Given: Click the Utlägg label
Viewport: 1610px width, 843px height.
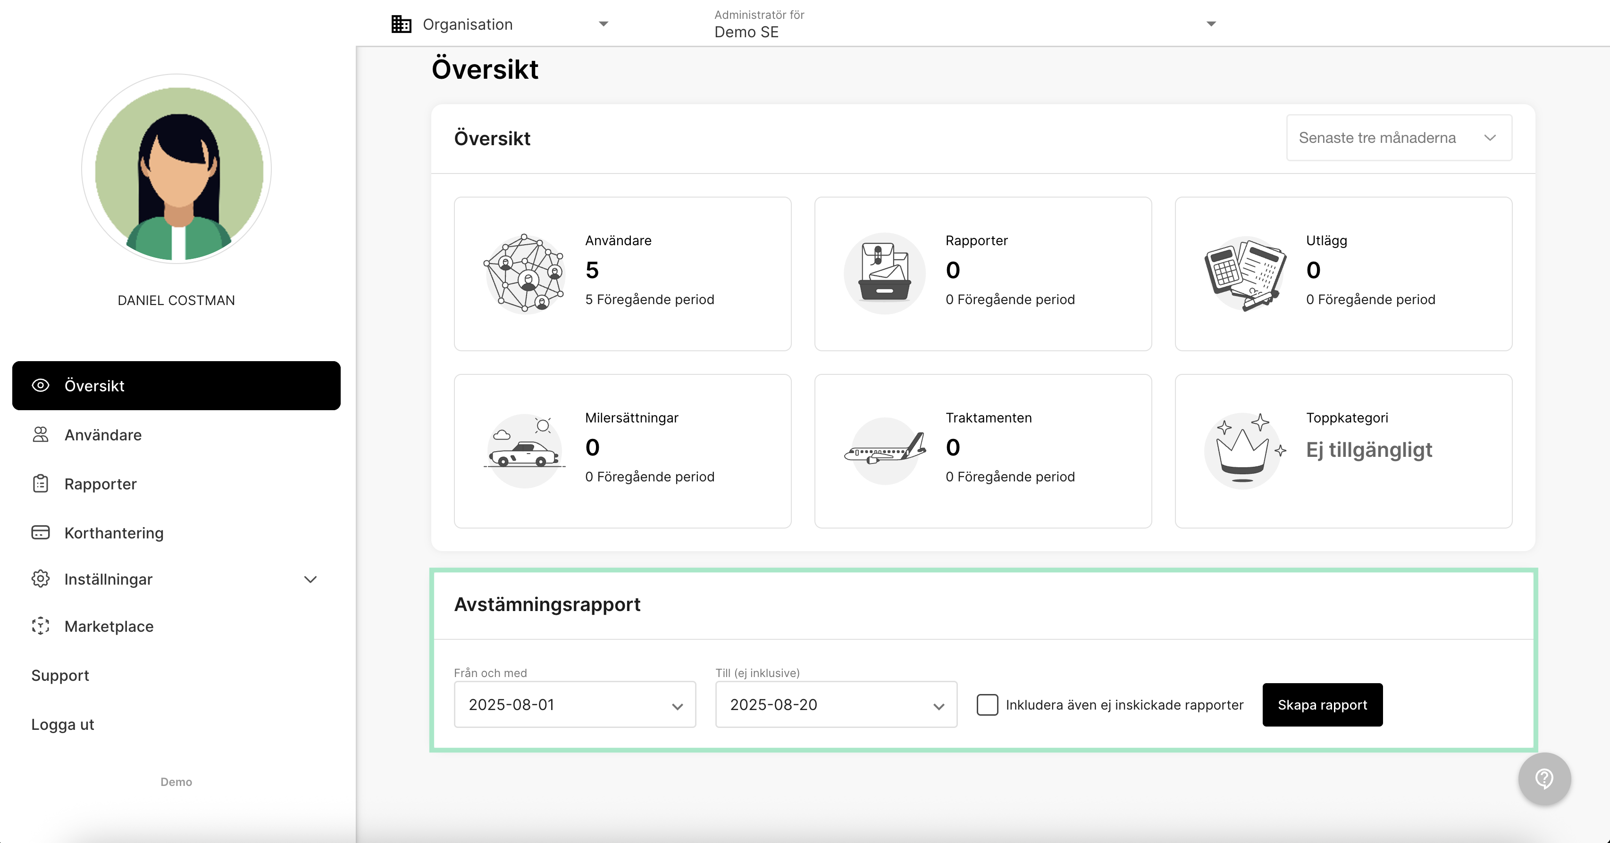Looking at the screenshot, I should click(x=1327, y=241).
